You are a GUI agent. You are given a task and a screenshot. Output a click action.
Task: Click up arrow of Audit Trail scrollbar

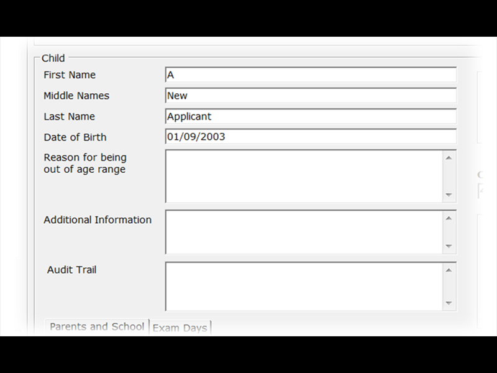click(x=449, y=270)
